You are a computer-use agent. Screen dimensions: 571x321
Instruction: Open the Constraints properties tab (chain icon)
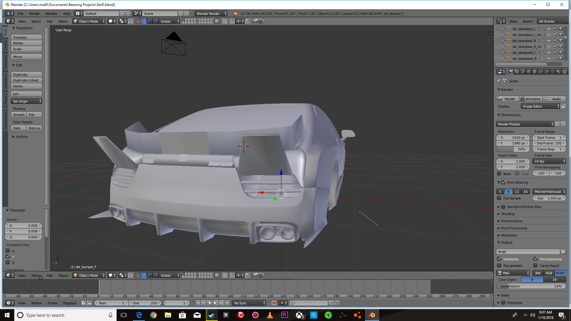tap(541, 72)
